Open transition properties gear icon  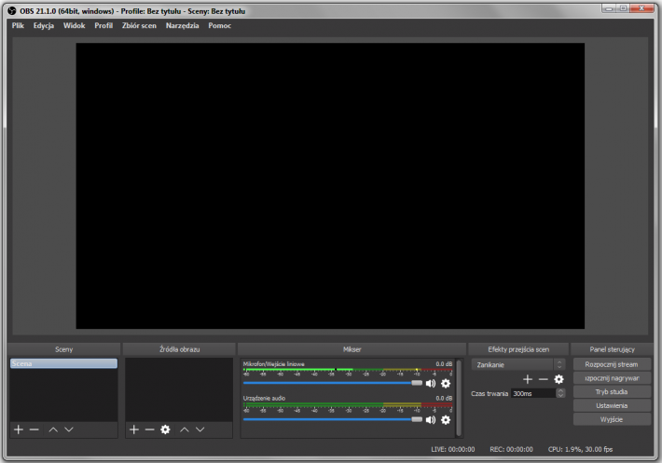pyautogui.click(x=559, y=379)
